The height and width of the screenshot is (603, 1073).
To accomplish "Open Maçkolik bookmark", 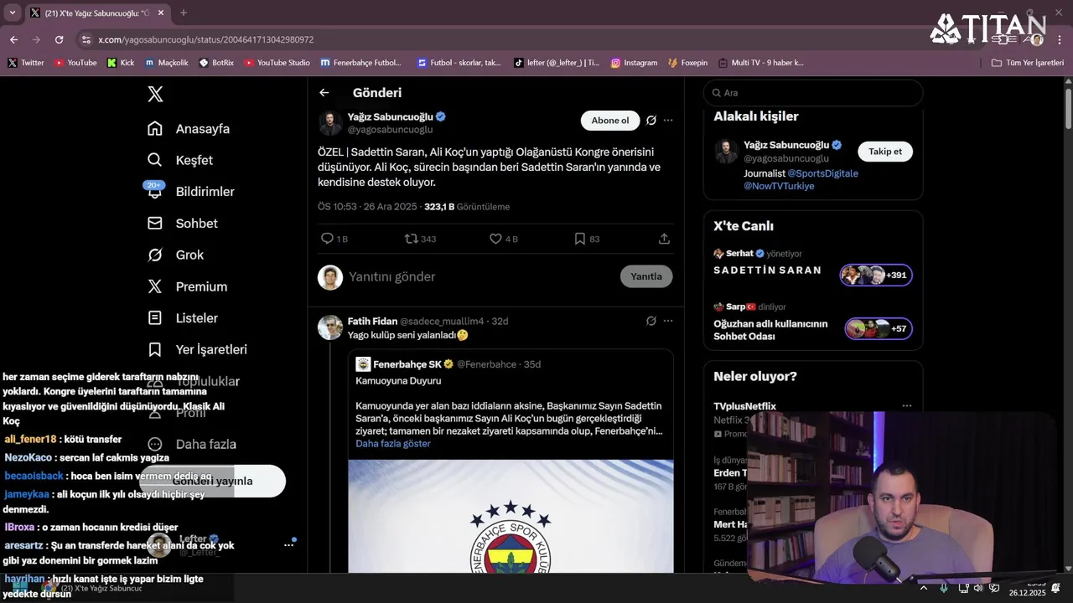I will click(166, 63).
